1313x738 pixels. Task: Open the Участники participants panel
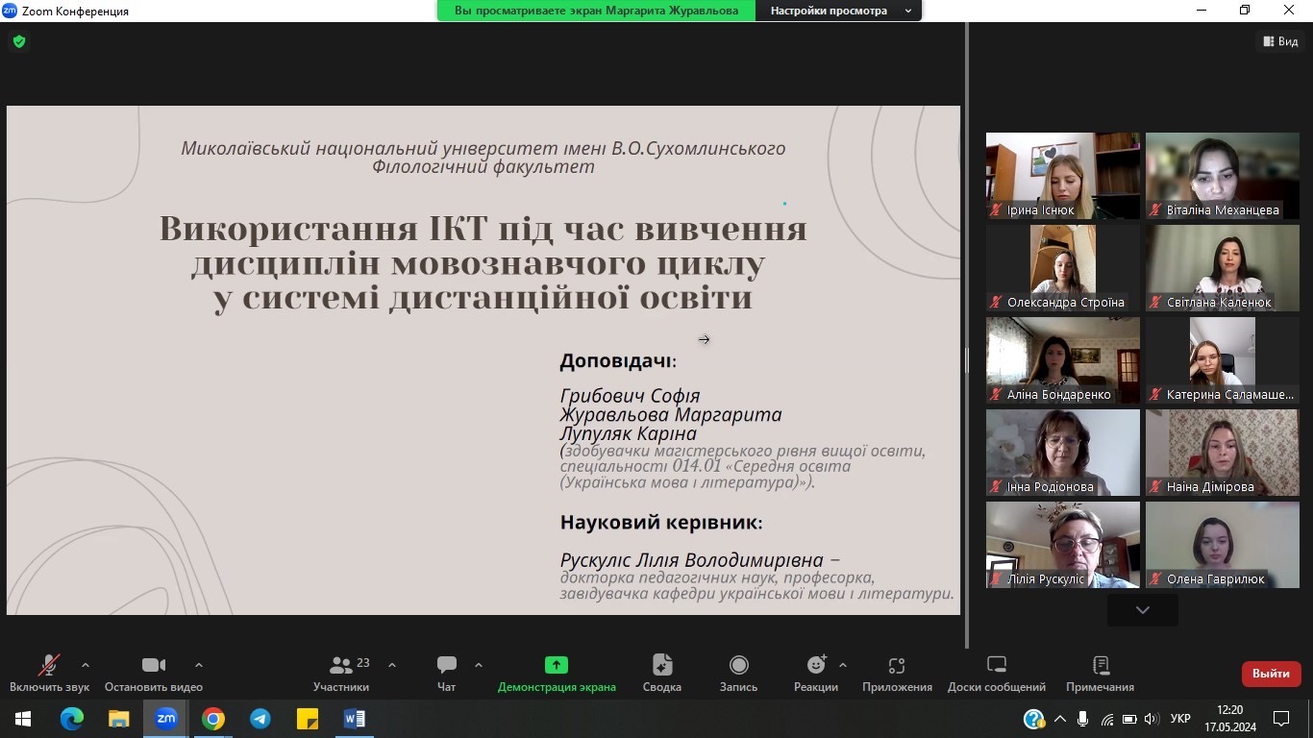(x=341, y=673)
